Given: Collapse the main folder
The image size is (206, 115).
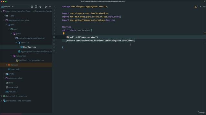Looking at the screenshot, I should [9, 29].
